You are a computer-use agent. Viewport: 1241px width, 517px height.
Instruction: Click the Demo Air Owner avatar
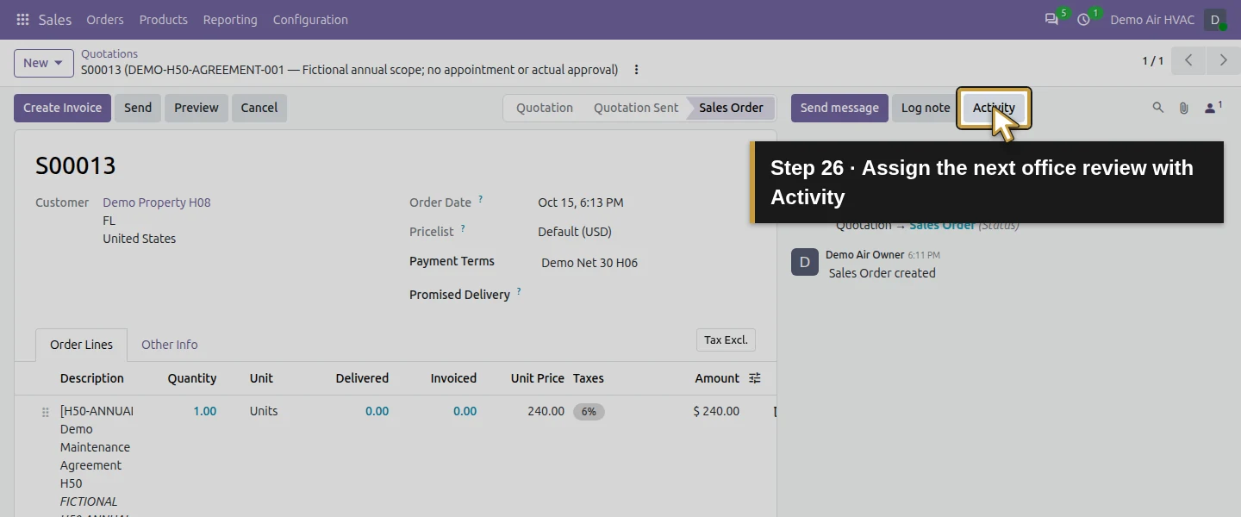805,262
